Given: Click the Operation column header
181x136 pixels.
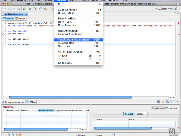Looking at the screenshot, I should click(x=79, y=110).
